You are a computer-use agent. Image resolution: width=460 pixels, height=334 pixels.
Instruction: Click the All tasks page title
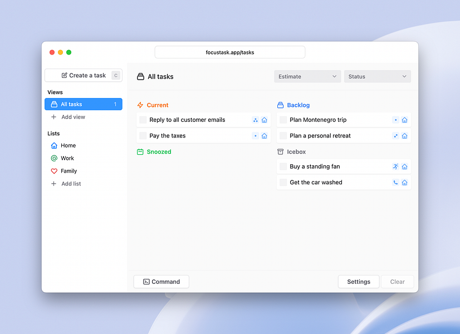(x=160, y=76)
